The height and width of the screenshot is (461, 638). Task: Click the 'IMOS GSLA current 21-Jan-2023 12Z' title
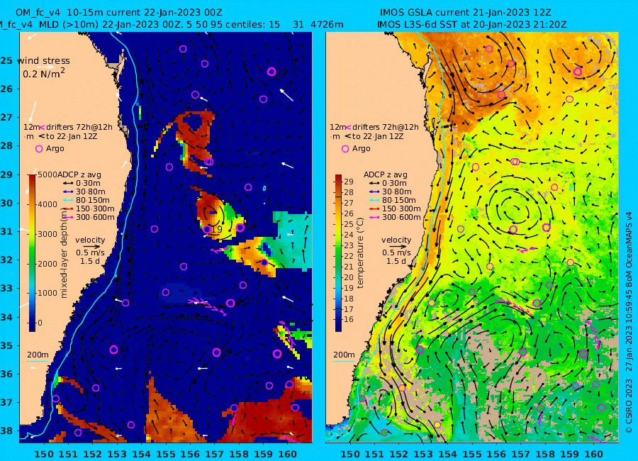pos(466,13)
